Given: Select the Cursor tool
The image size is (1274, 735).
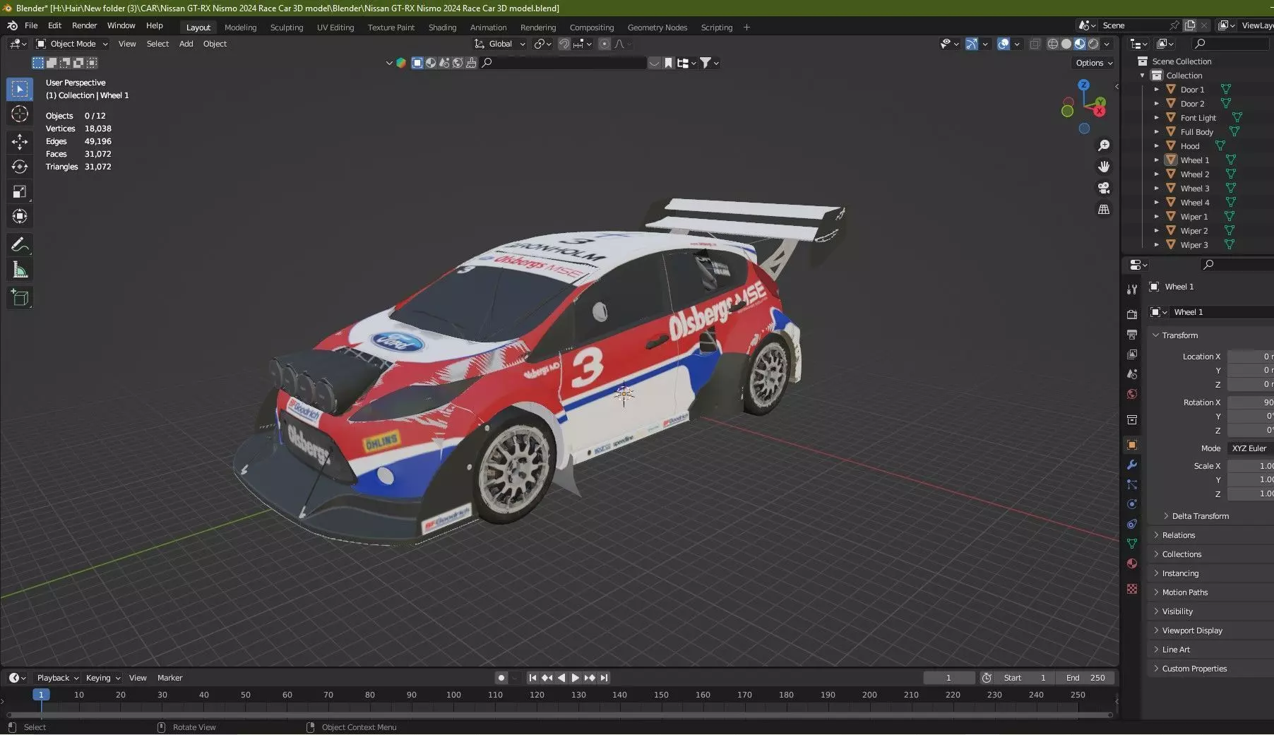Looking at the screenshot, I should pos(20,114).
